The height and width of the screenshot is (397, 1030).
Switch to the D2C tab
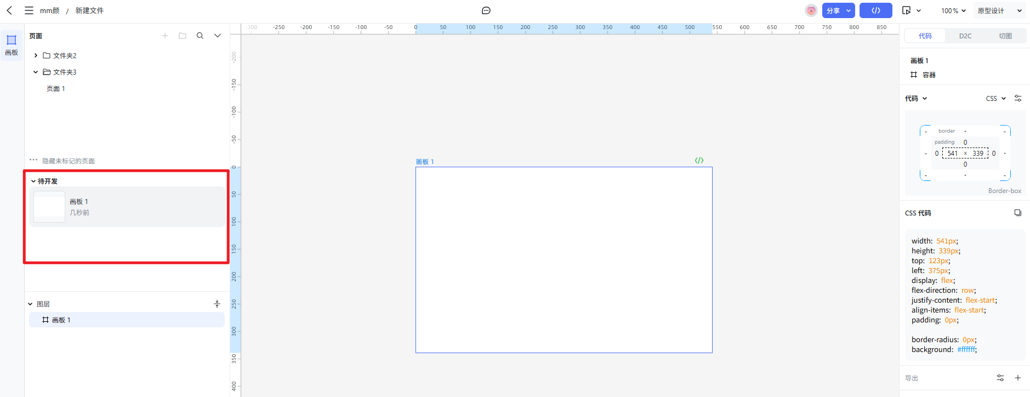point(965,36)
